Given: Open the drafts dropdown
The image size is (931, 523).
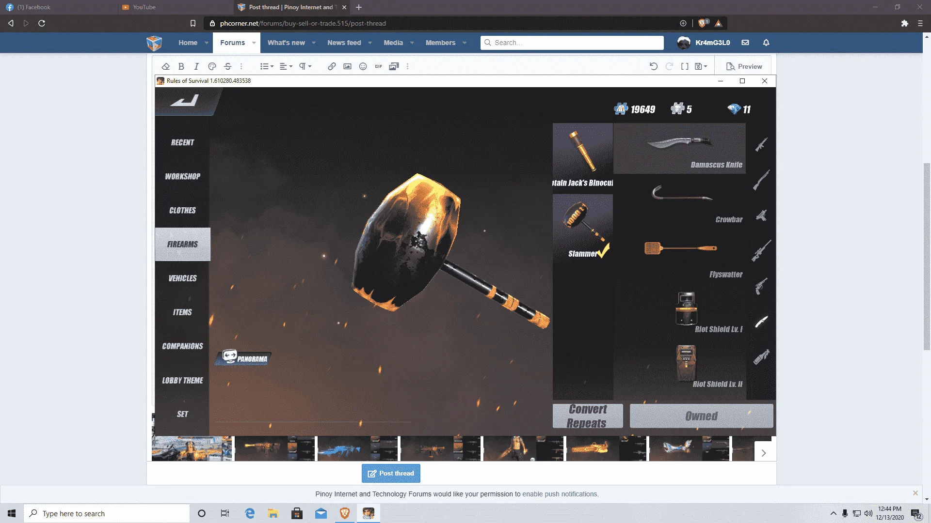Looking at the screenshot, I should (701, 66).
